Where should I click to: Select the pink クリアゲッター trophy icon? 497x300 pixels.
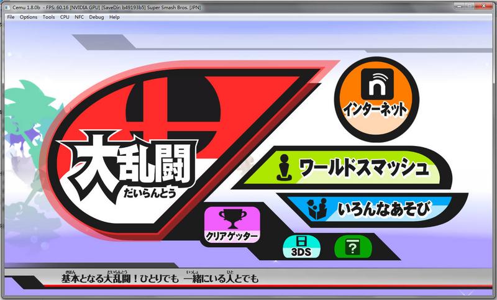tap(232, 224)
